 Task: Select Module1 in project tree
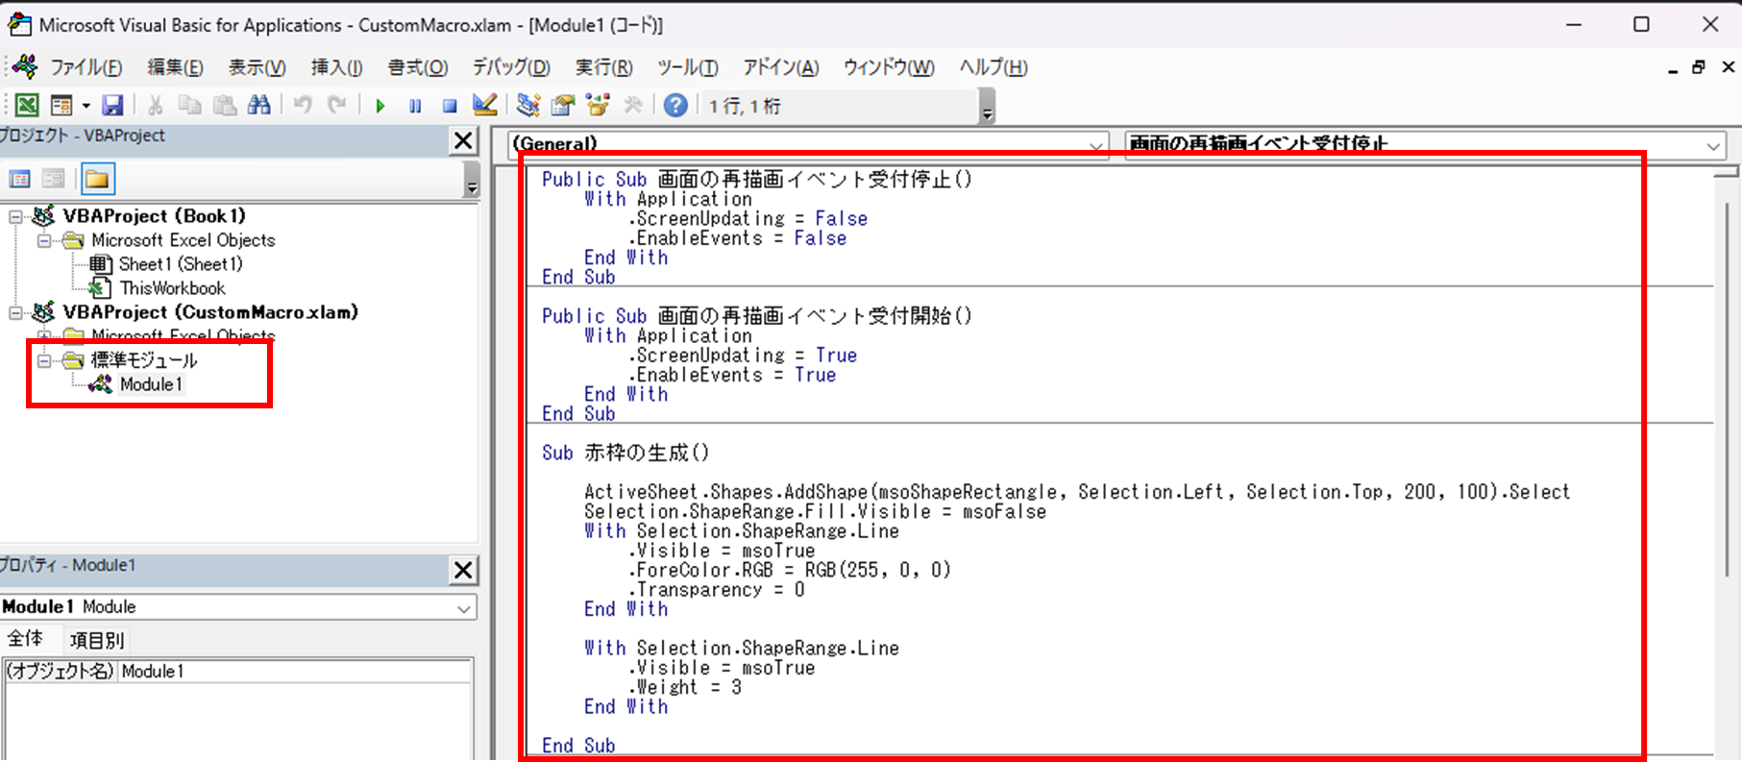tap(150, 384)
